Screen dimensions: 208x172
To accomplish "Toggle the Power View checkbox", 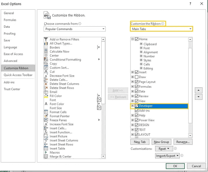I will click(x=137, y=120).
